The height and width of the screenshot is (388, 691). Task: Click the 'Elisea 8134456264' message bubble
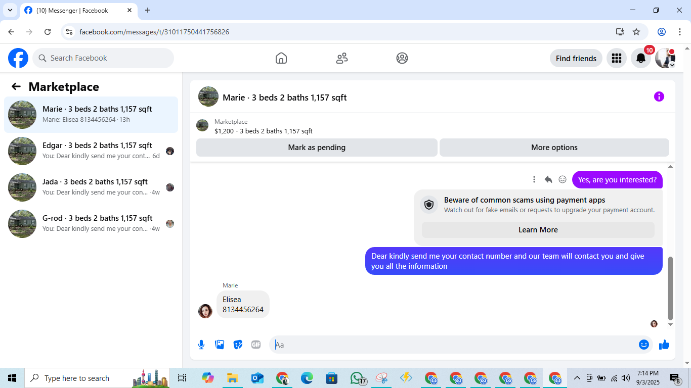pos(243,304)
